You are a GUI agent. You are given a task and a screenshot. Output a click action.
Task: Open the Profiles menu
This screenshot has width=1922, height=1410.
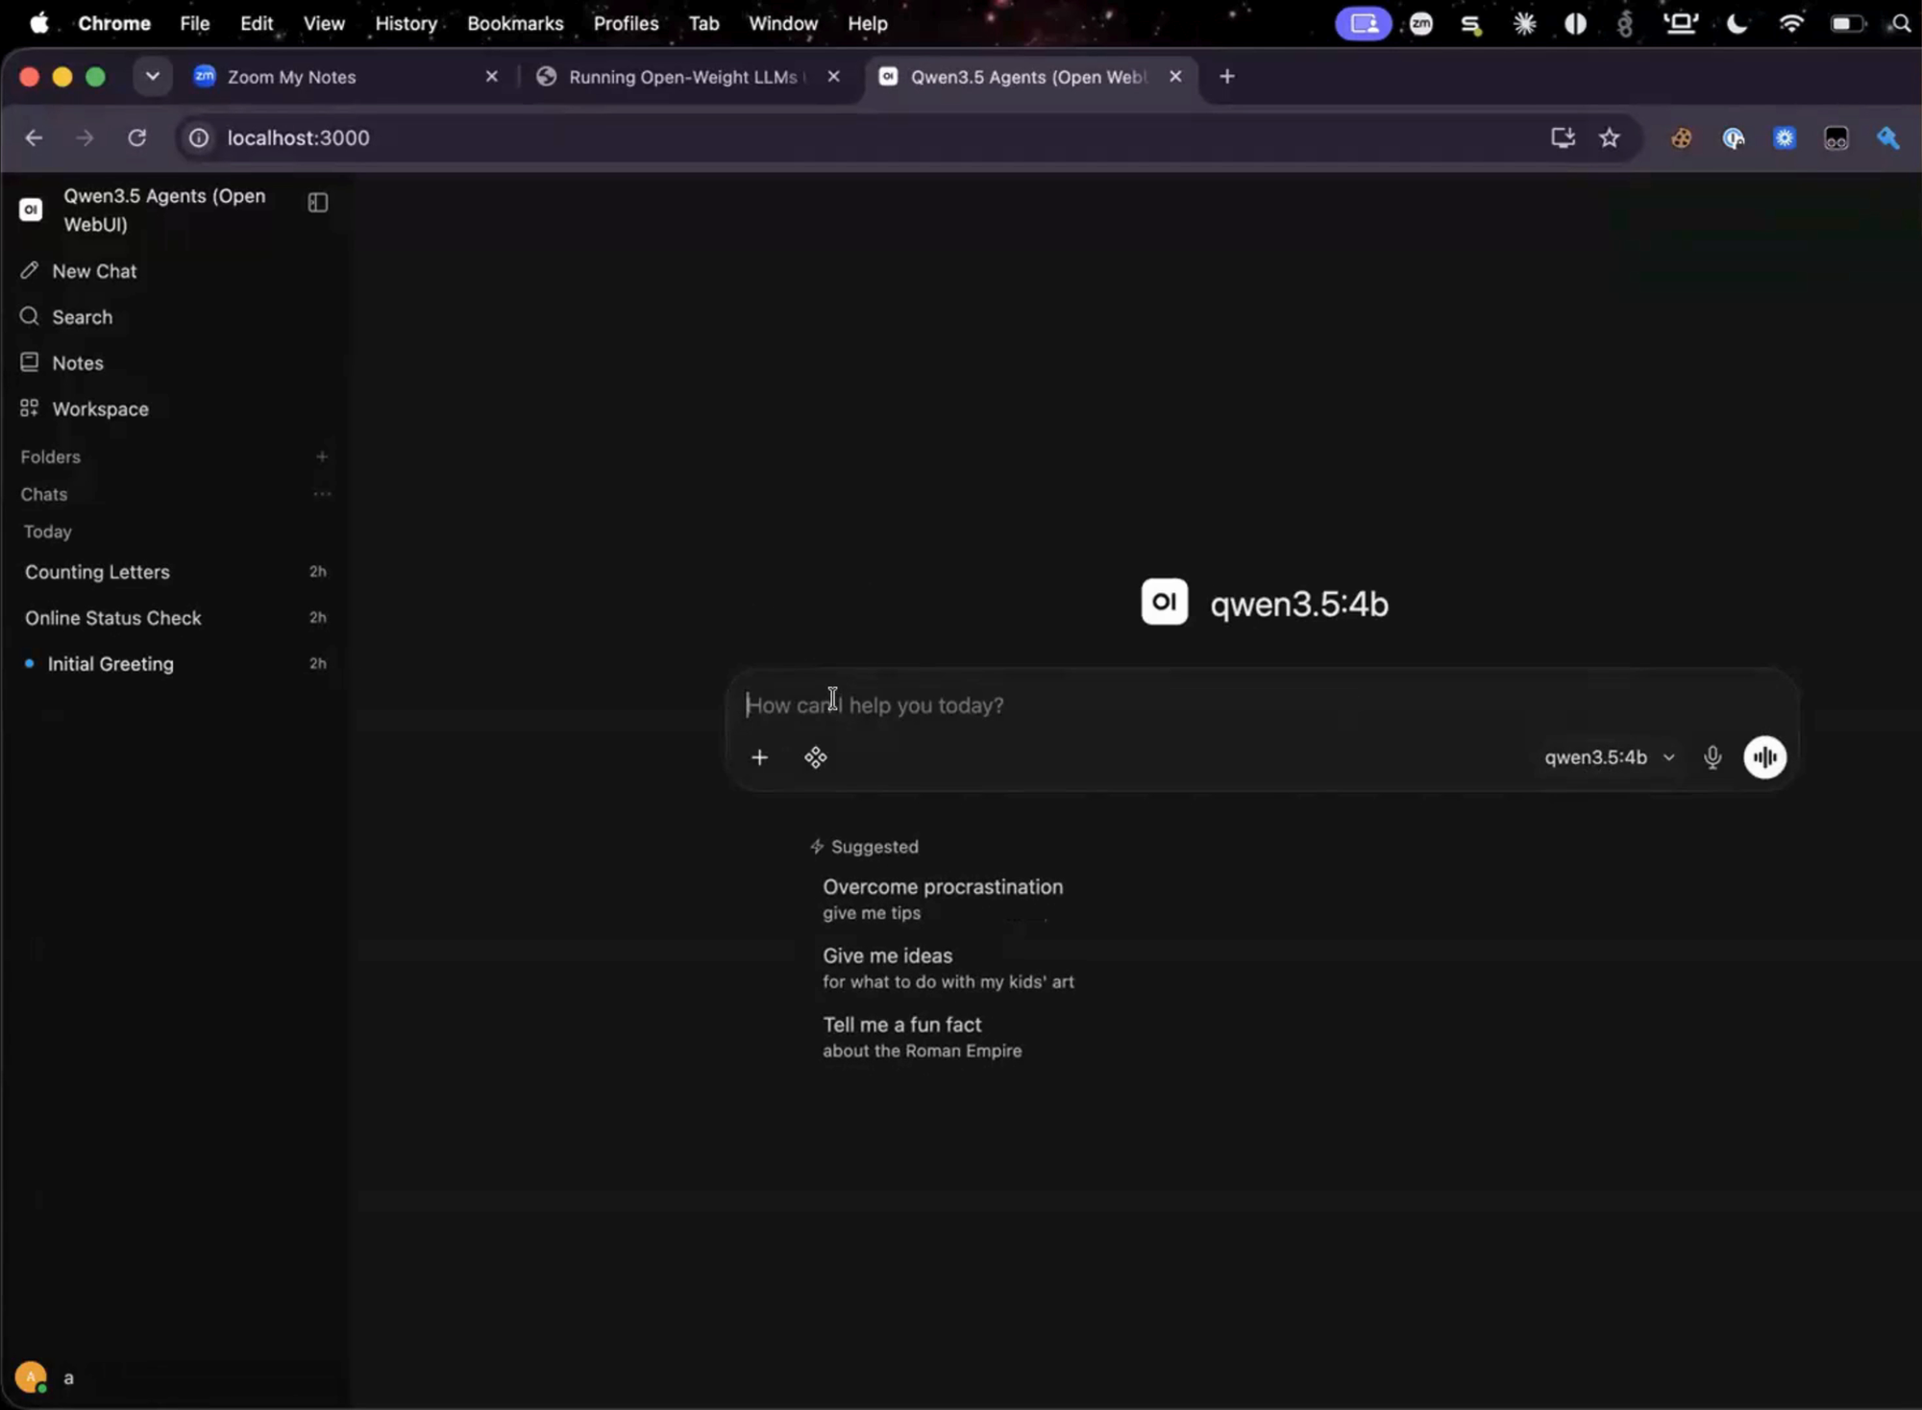pos(626,23)
